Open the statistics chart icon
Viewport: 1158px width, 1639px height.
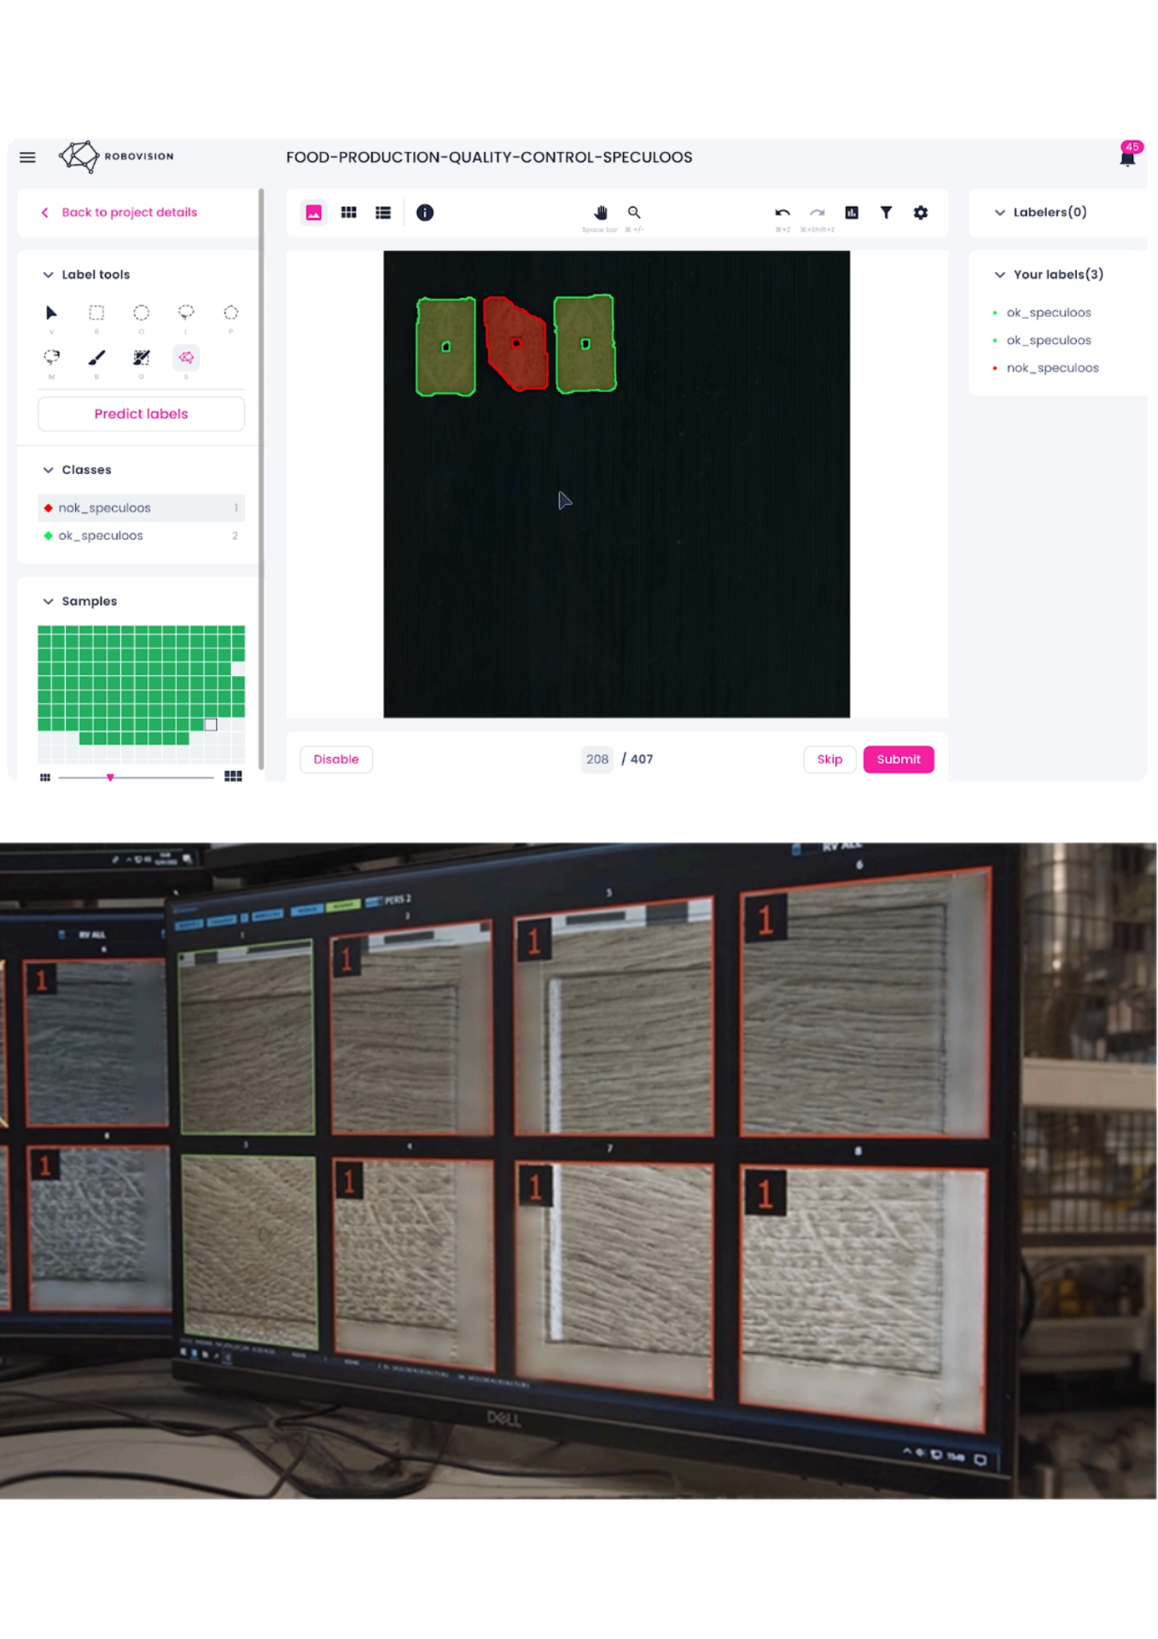(852, 213)
